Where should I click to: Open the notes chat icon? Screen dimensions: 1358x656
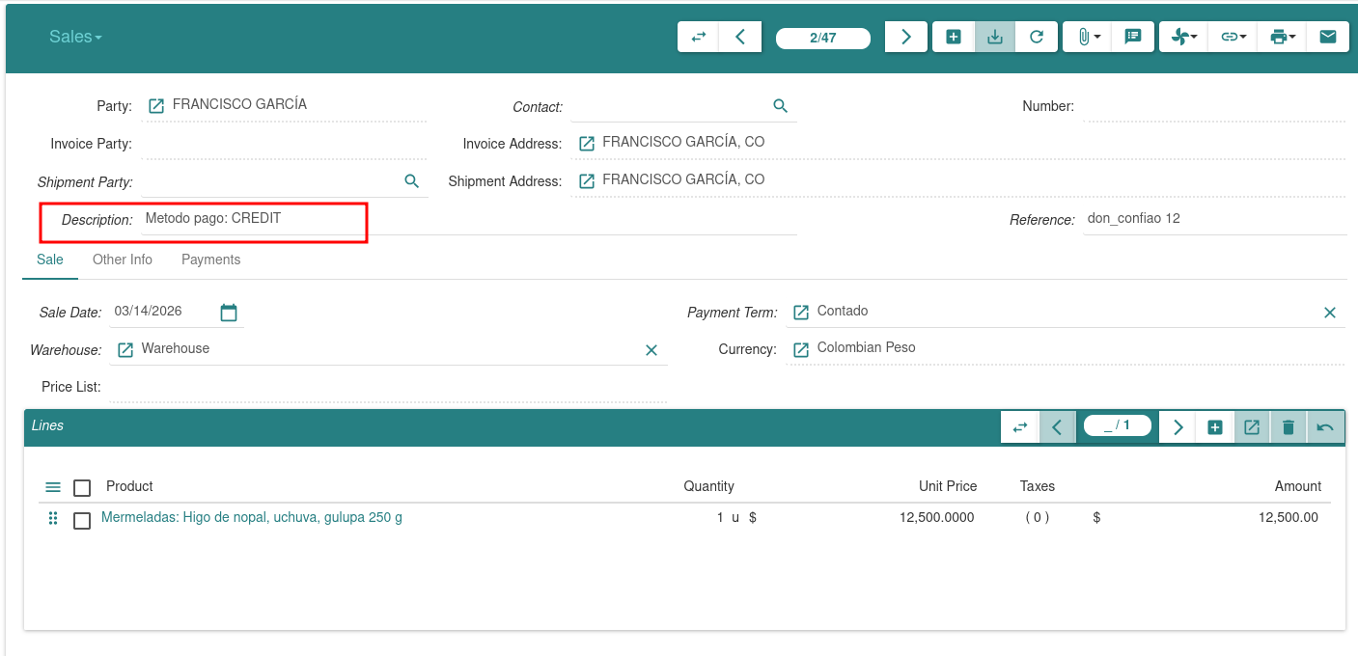(x=1133, y=37)
